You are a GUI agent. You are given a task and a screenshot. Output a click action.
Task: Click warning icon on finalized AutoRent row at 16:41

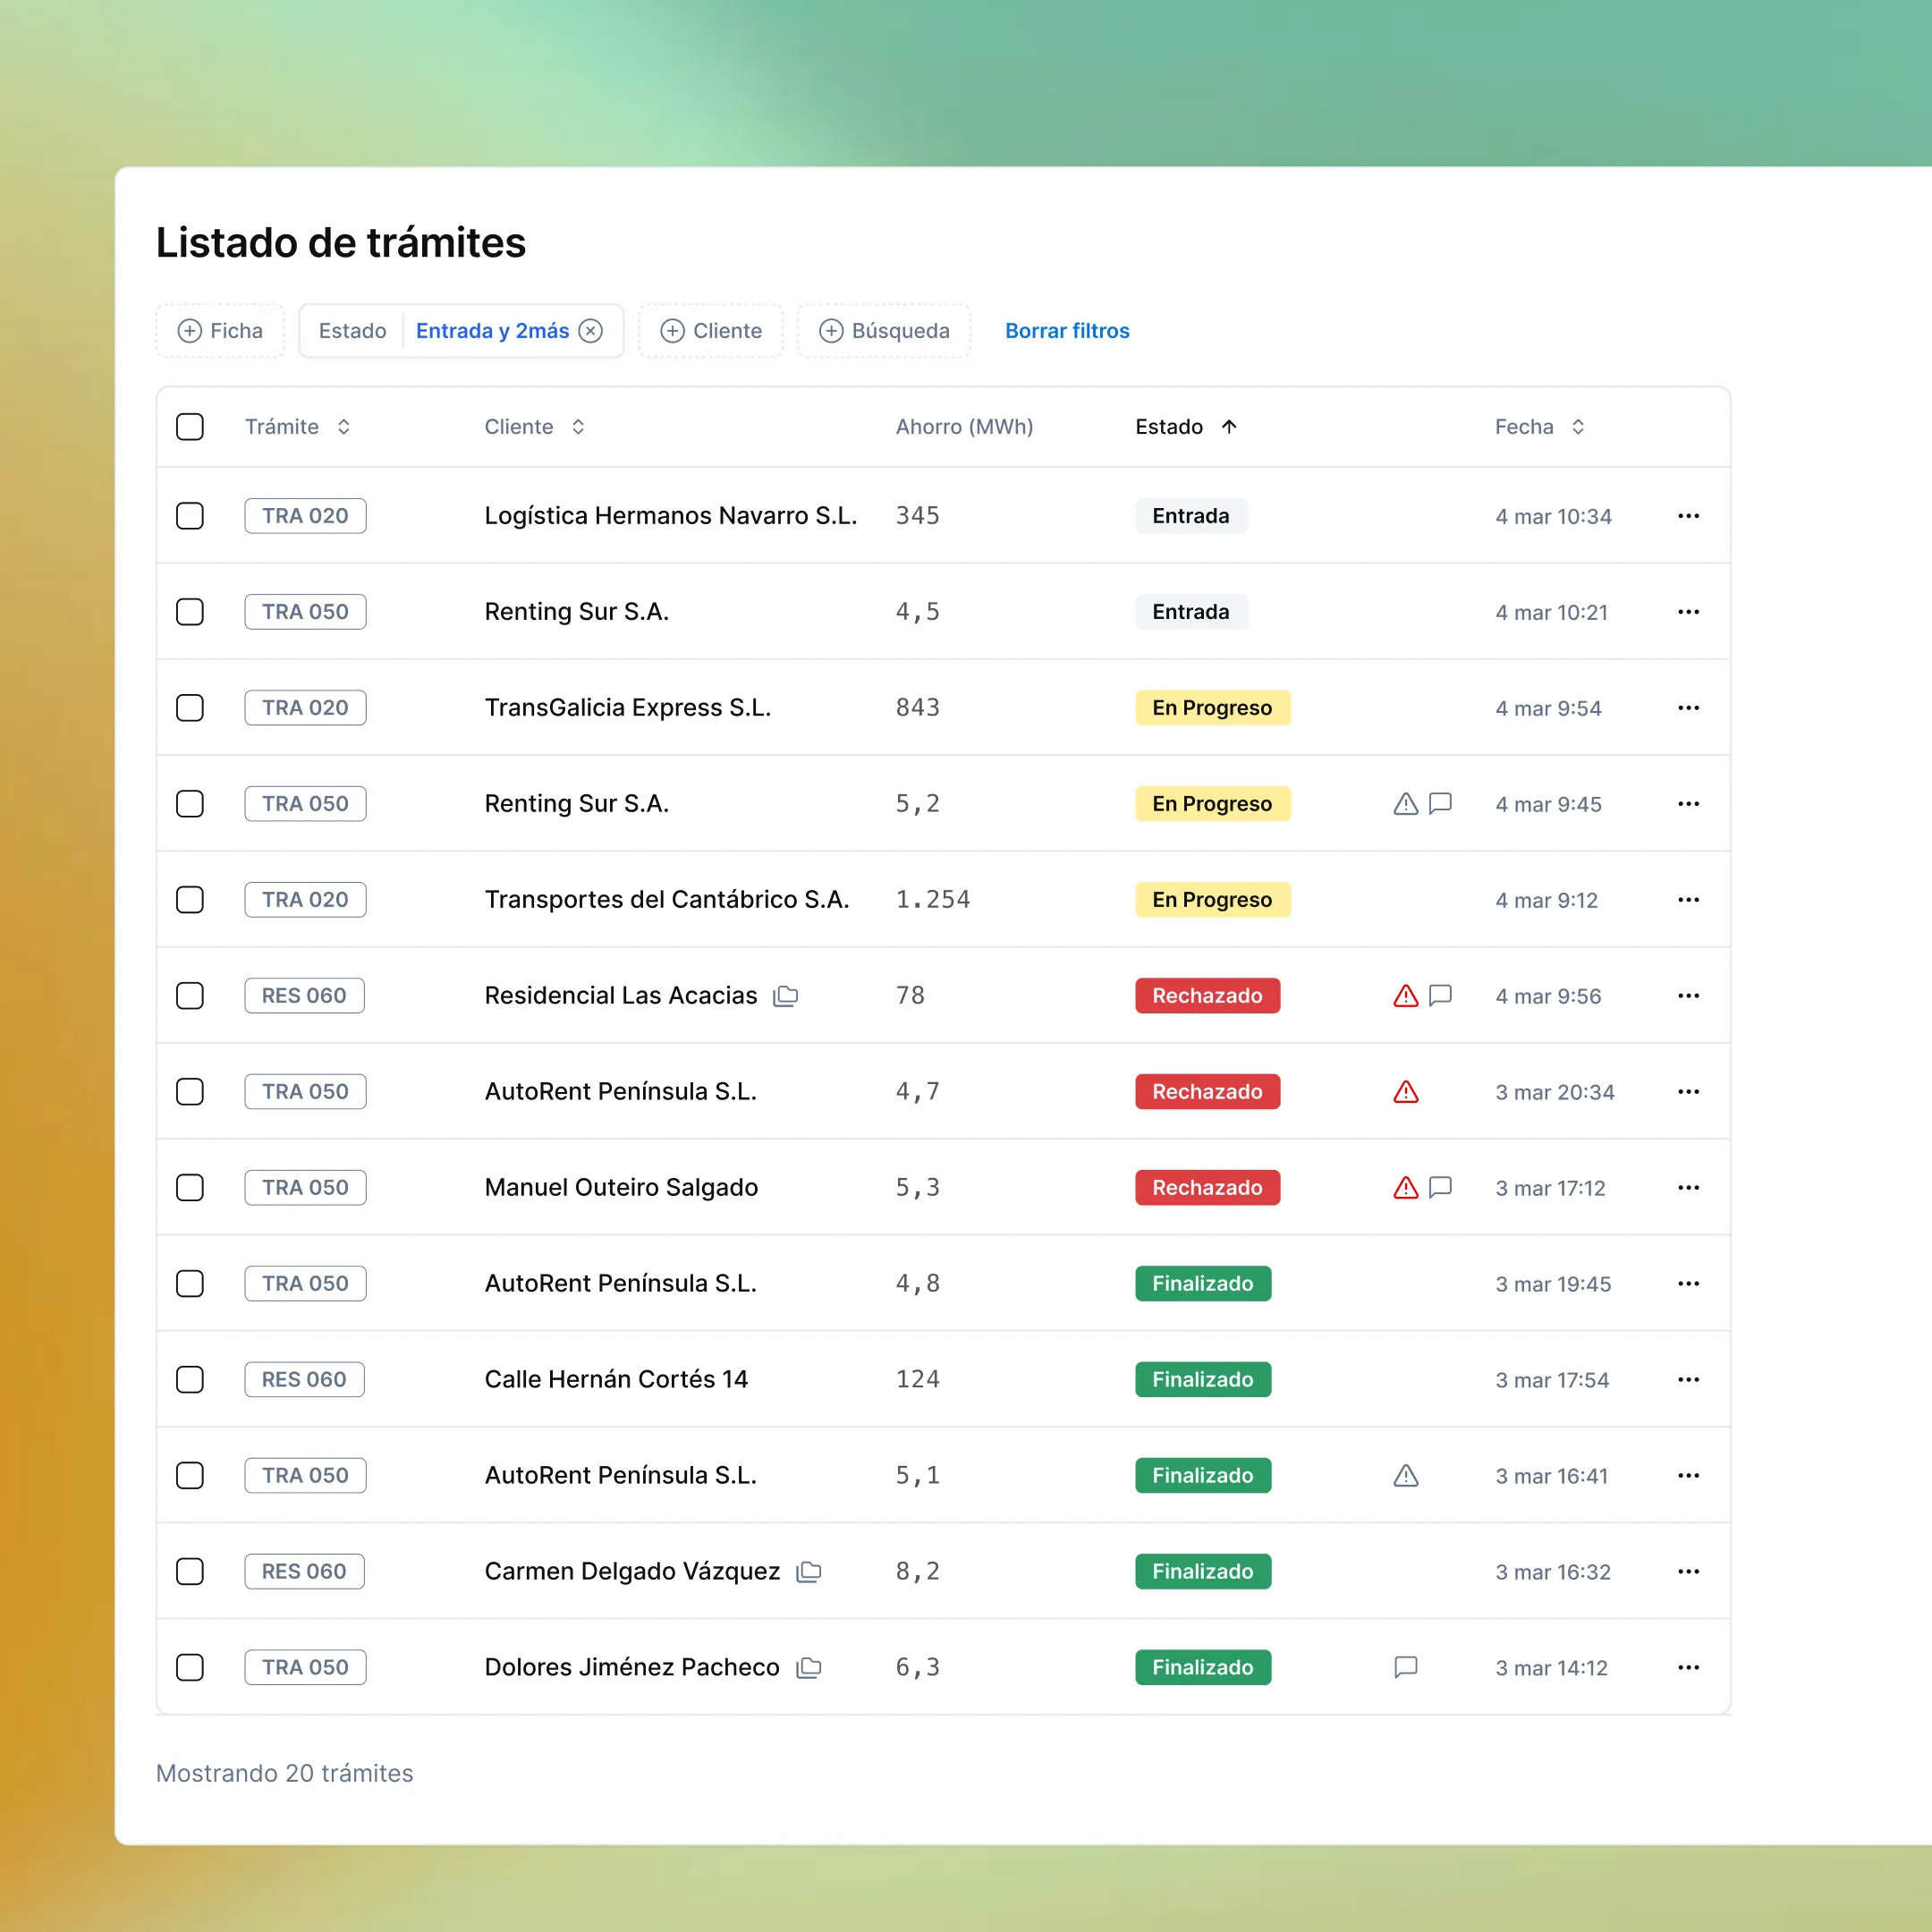1405,1475
